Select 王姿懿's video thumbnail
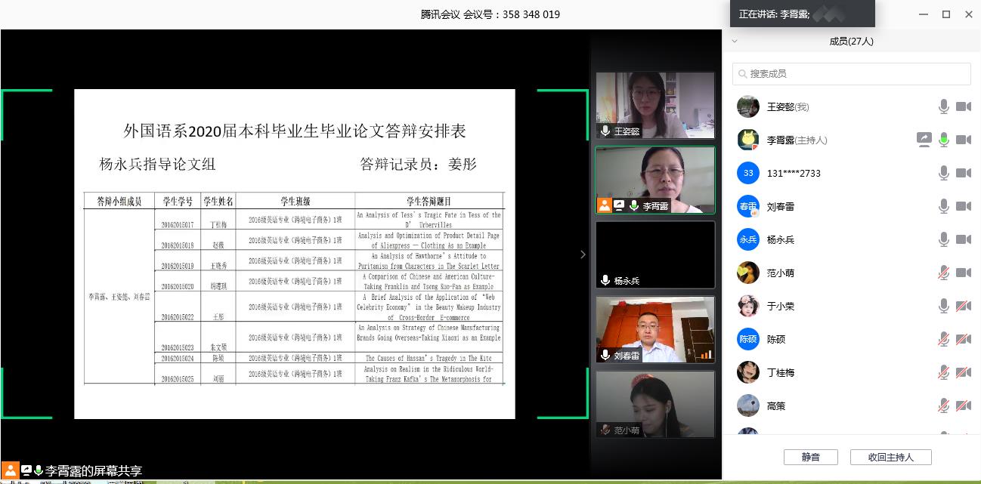Viewport: 981px width, 484px height. [655, 105]
